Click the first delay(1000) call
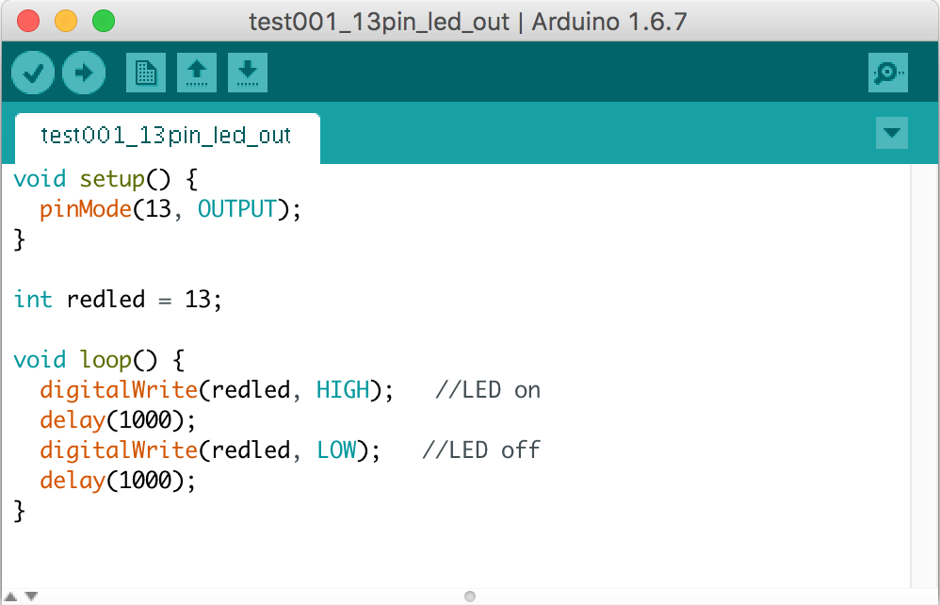This screenshot has width=940, height=605. (118, 420)
